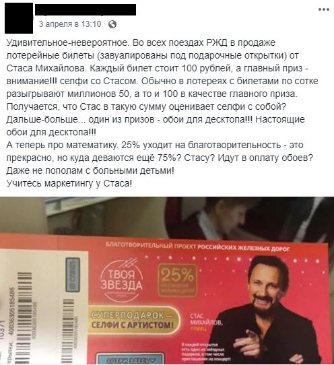The width and height of the screenshot is (334, 365).
Task: Click the blacked-out author name
Action: [86, 10]
